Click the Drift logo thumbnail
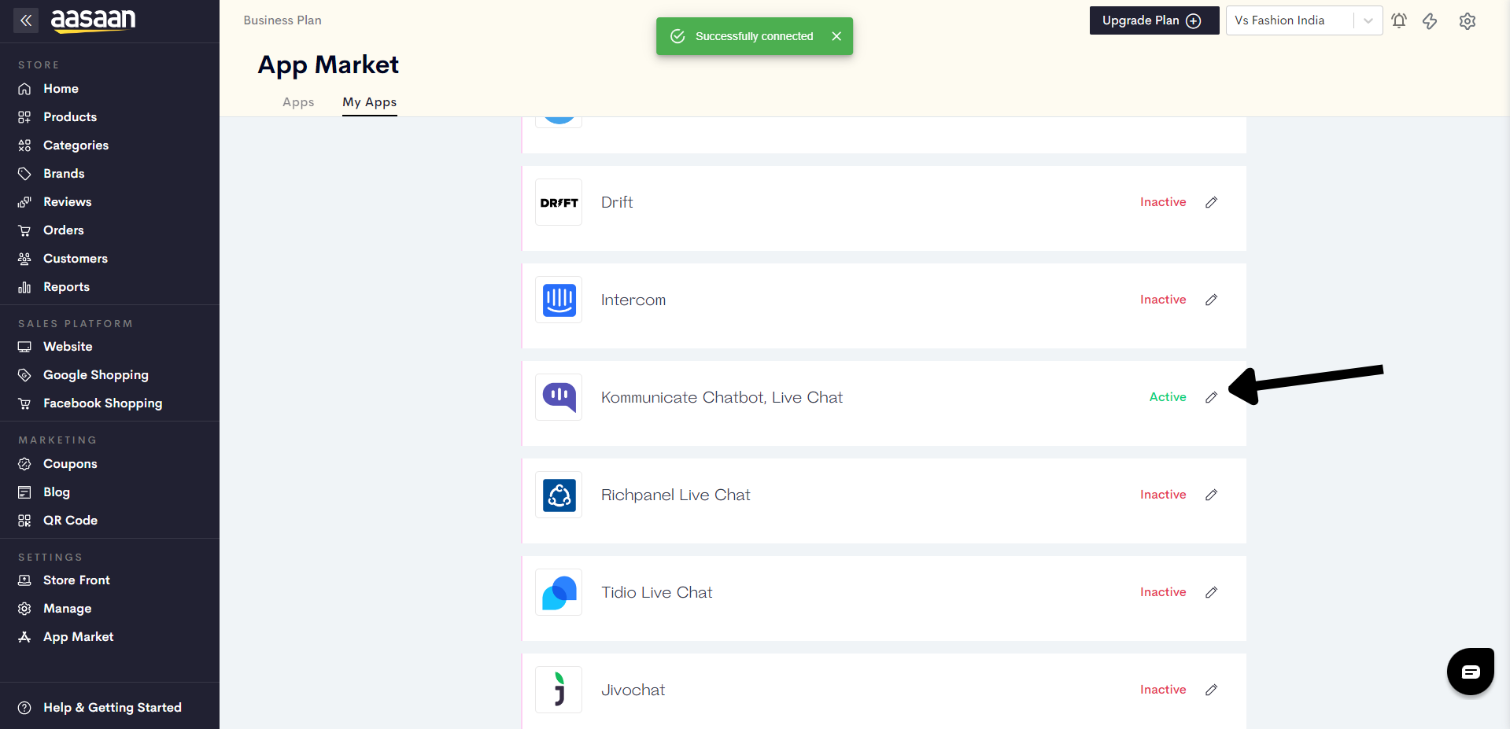This screenshot has height=729, width=1510. (559, 202)
